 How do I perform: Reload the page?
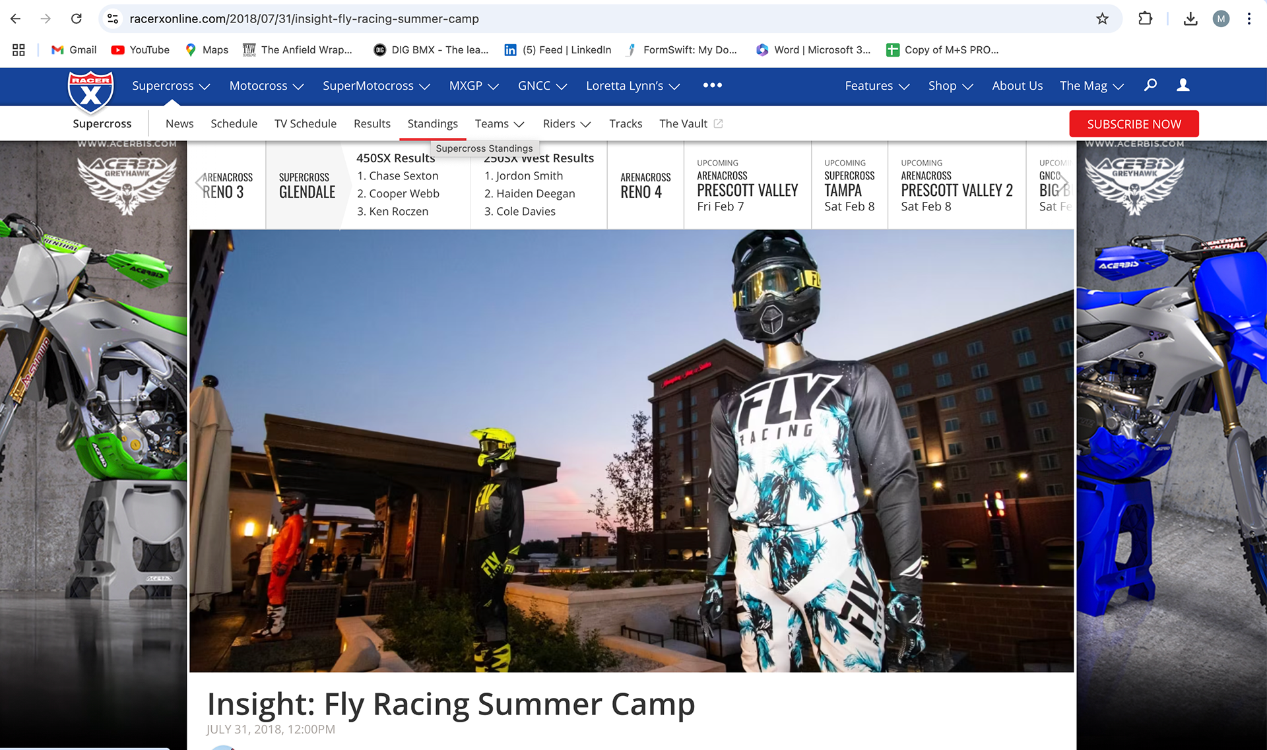(77, 18)
